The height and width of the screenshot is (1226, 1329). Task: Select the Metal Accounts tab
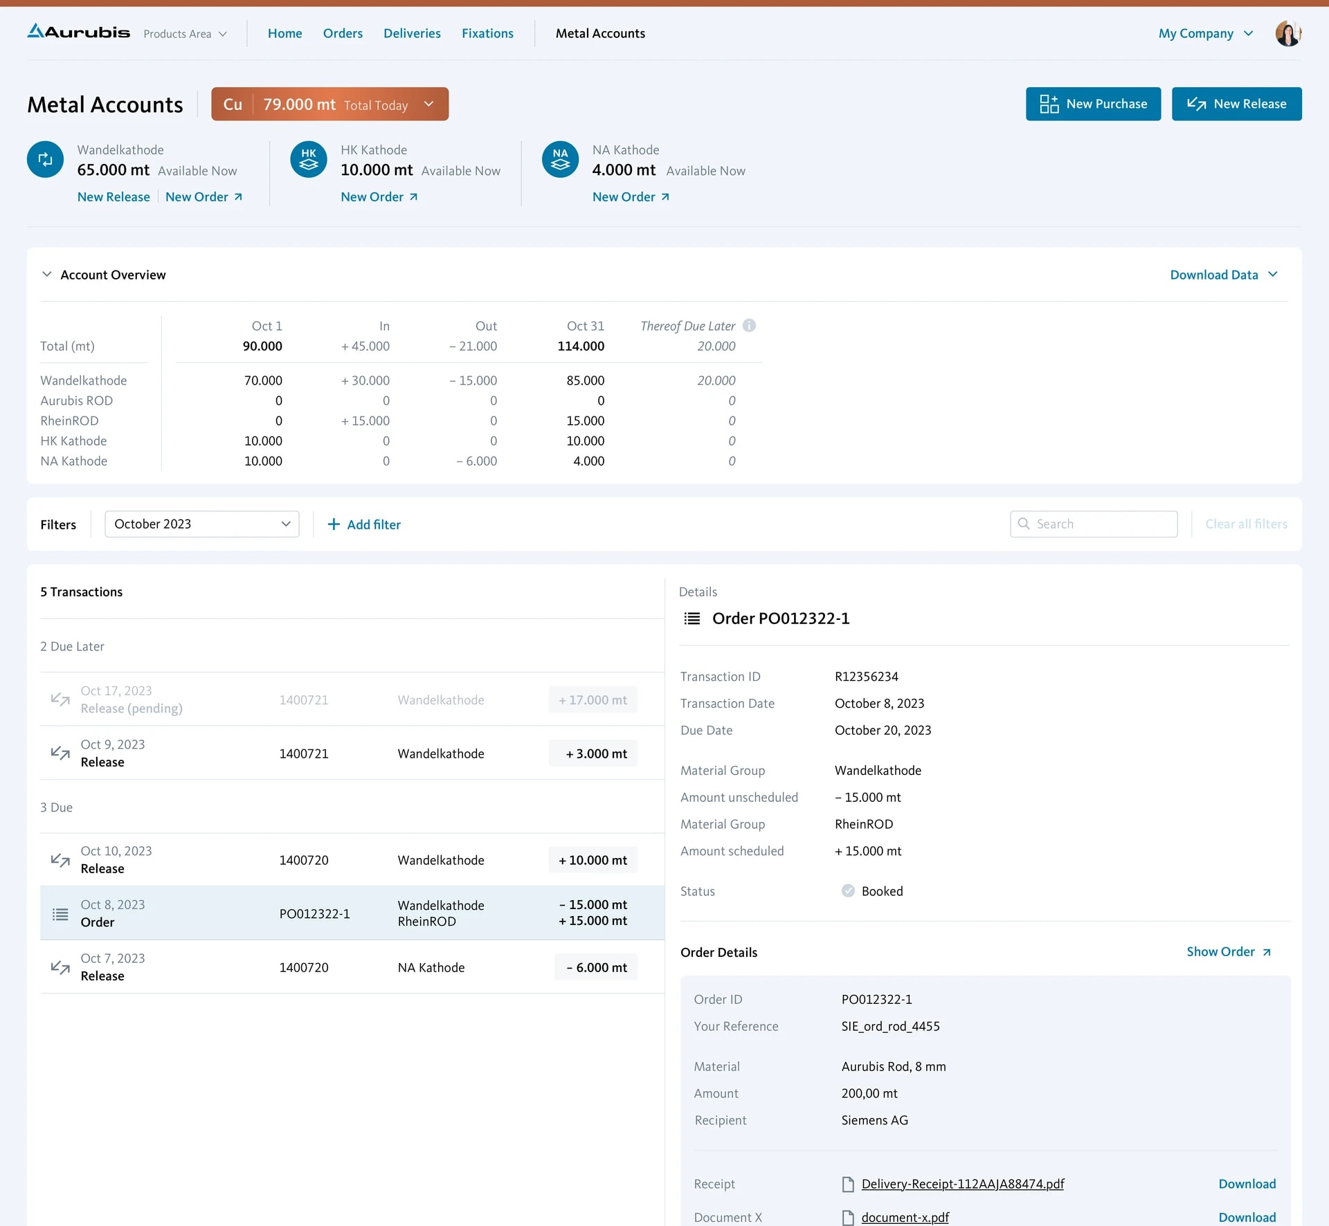tap(599, 33)
